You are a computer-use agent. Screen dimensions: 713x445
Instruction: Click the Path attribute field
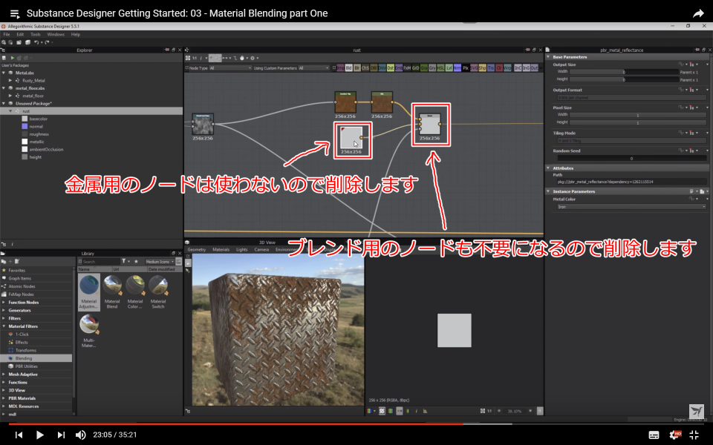point(631,182)
